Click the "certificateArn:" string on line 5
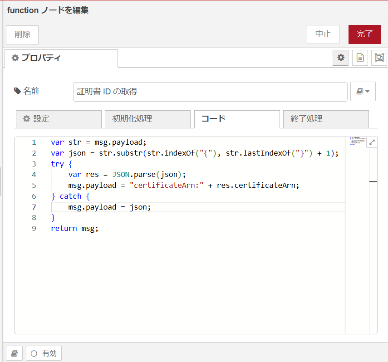388x362 pixels. [167, 186]
